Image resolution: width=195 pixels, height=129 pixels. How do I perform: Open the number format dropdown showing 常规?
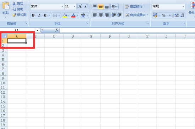168,6
